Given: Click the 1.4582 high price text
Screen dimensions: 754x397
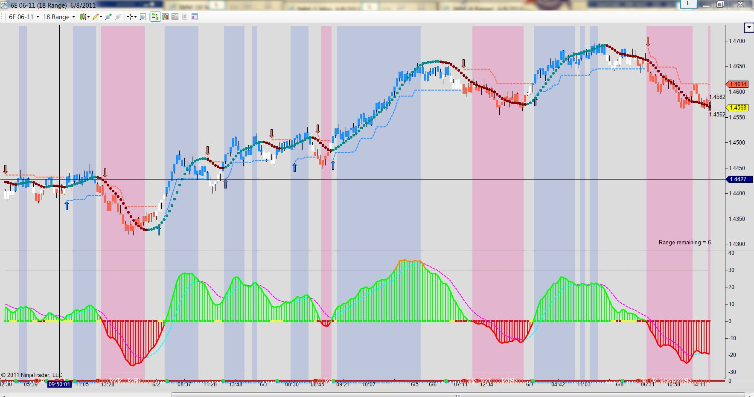Looking at the screenshot, I should coord(717,97).
